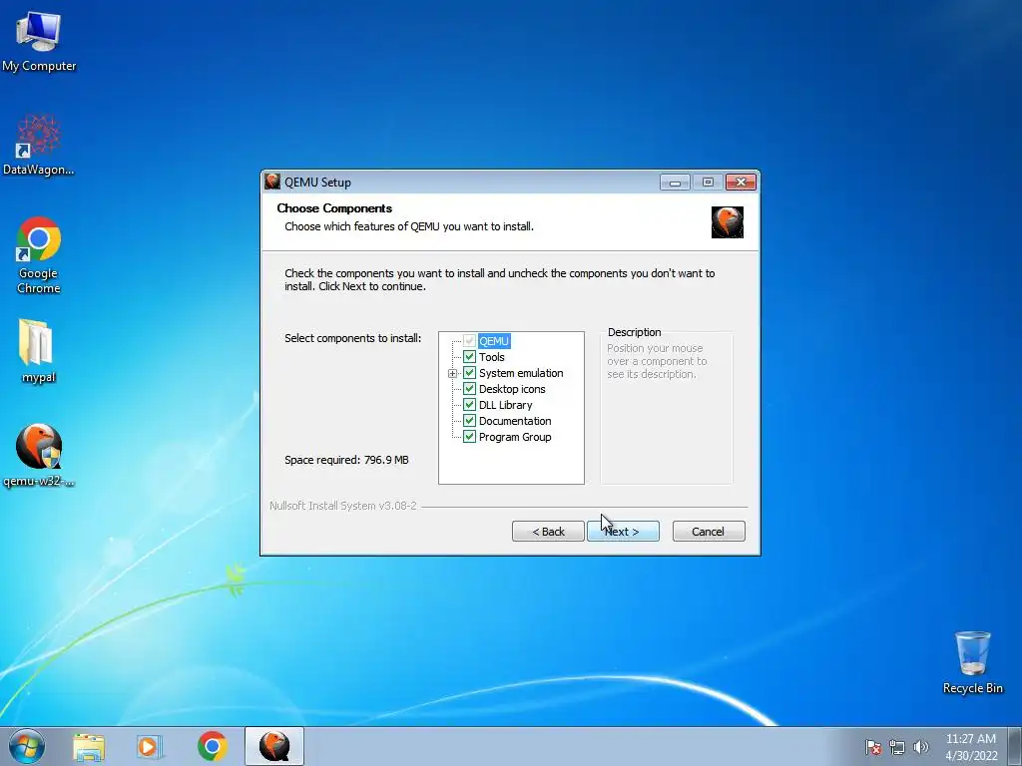The image size is (1022, 766).
Task: Close the QEMU Setup window
Action: coord(742,183)
